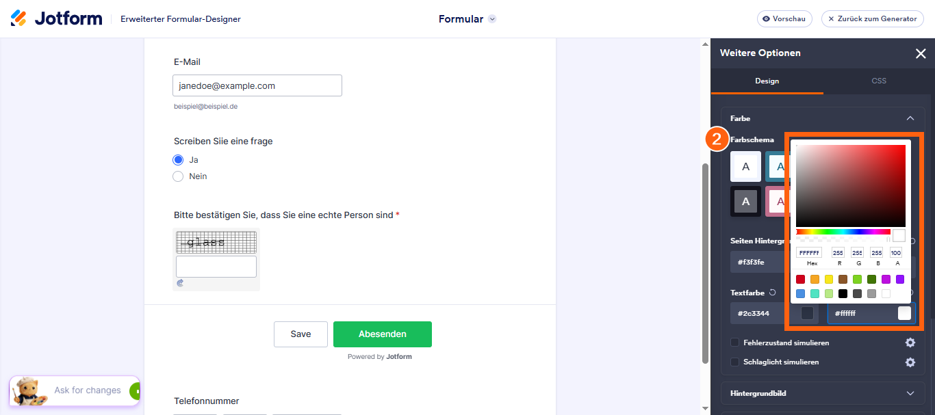
Task: Select the Nein radio option
Action: click(178, 176)
